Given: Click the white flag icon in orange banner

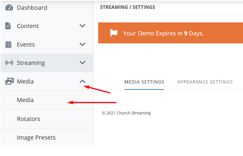Looking at the screenshot, I should pyautogui.click(x=114, y=33).
